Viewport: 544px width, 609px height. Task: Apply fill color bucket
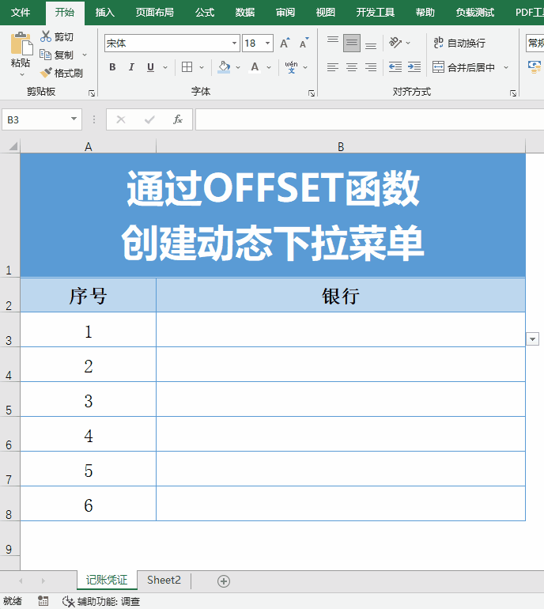224,67
